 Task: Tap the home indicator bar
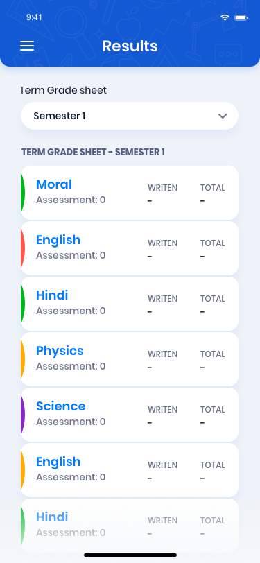click(x=130, y=555)
